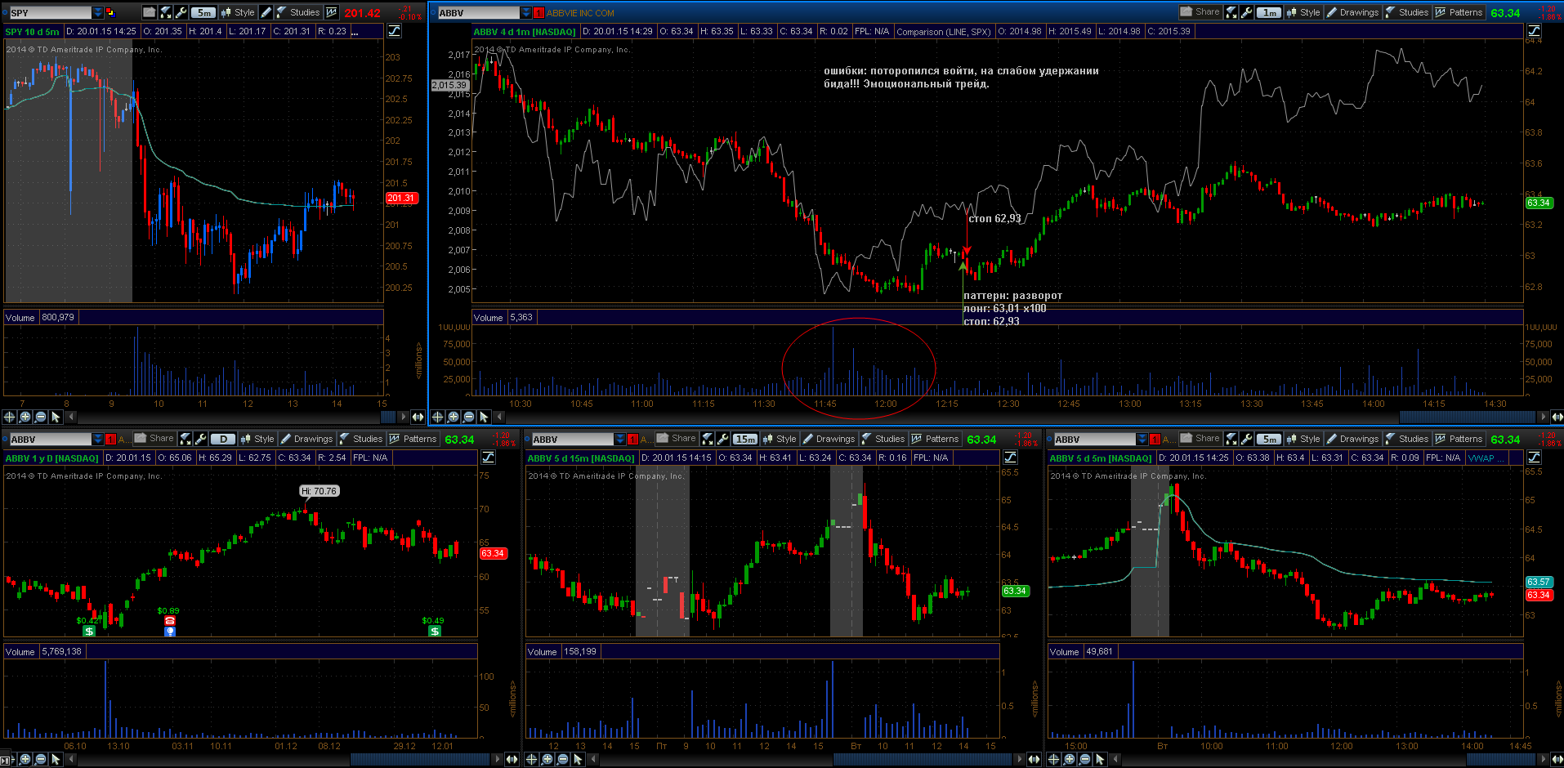
Task: Toggle ABBV 15m chart red link indicator
Action: point(632,439)
